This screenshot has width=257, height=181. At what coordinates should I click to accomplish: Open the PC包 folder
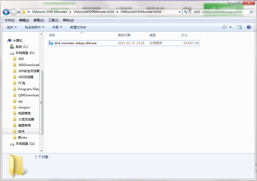click(x=22, y=83)
